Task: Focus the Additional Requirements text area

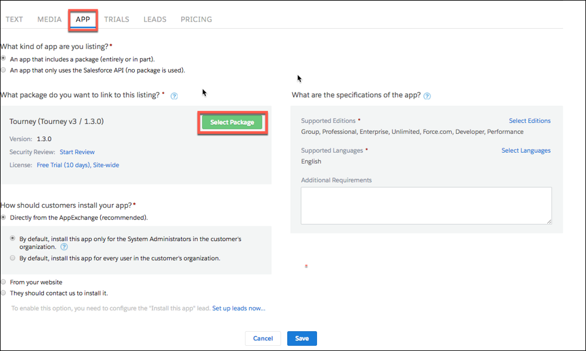Action: [x=426, y=205]
